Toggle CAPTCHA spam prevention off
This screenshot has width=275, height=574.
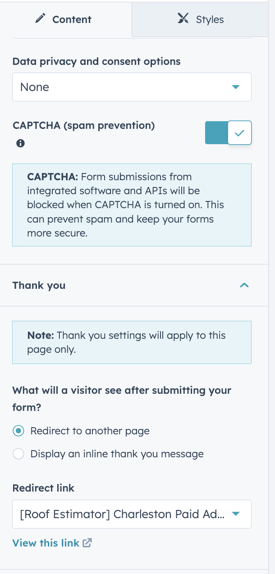coord(228,132)
